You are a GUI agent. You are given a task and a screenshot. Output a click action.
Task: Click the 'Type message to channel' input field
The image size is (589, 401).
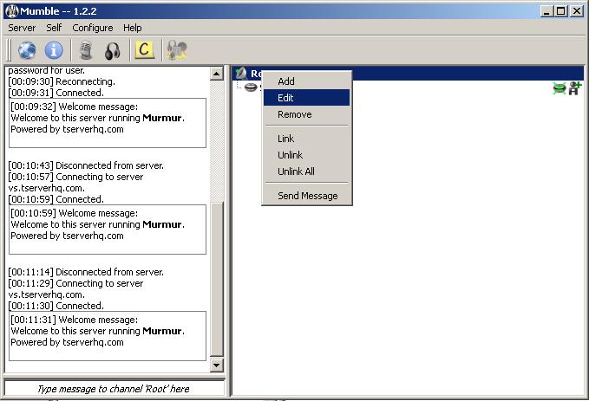[x=115, y=389]
